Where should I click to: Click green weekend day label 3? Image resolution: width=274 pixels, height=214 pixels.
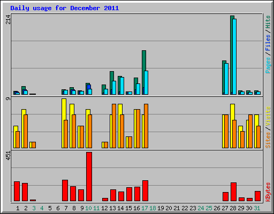pyautogui.click(x=34, y=208)
